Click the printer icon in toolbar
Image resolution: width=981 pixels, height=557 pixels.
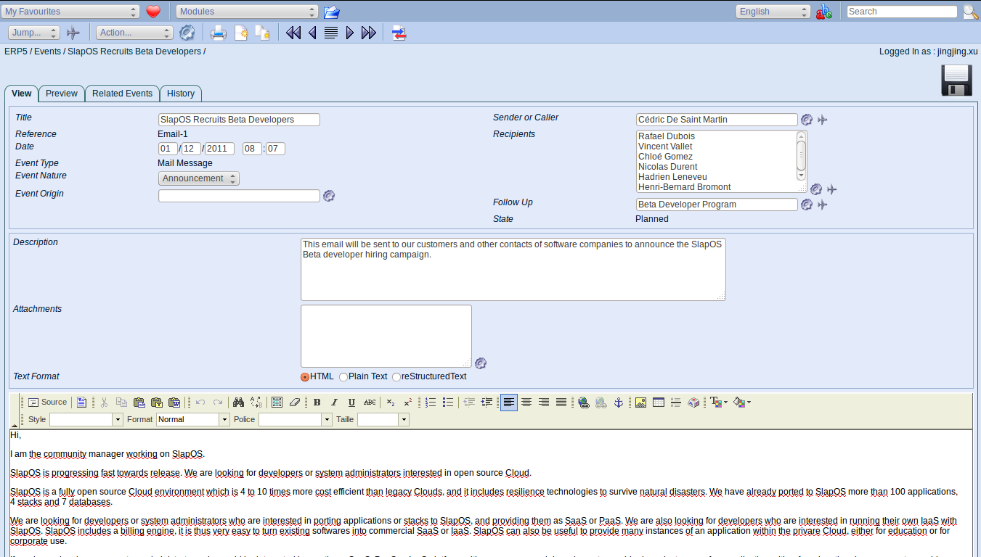[219, 33]
